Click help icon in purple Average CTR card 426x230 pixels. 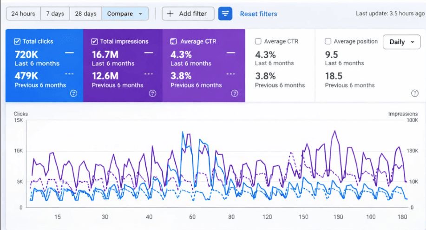[235, 93]
